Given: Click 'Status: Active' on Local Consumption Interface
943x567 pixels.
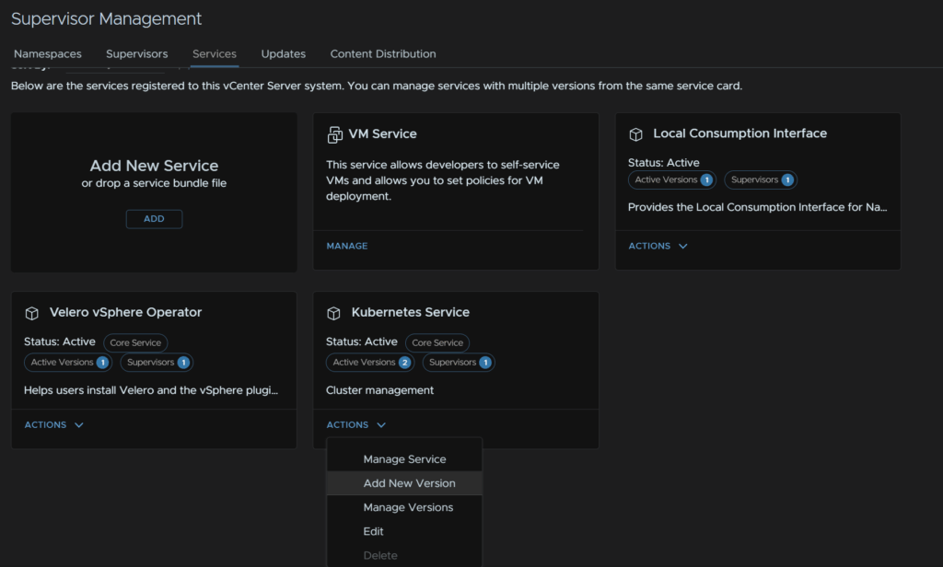Looking at the screenshot, I should click(663, 163).
